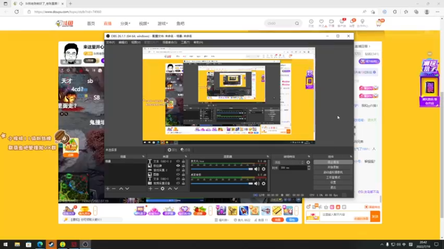The height and width of the screenshot is (249, 444).
Task: Pop out the controls dock panel icon
Action: point(351,157)
